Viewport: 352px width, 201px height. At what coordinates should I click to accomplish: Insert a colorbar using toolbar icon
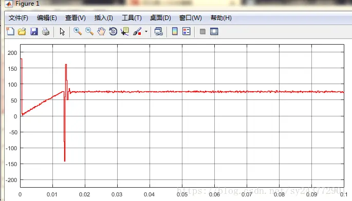[175, 31]
